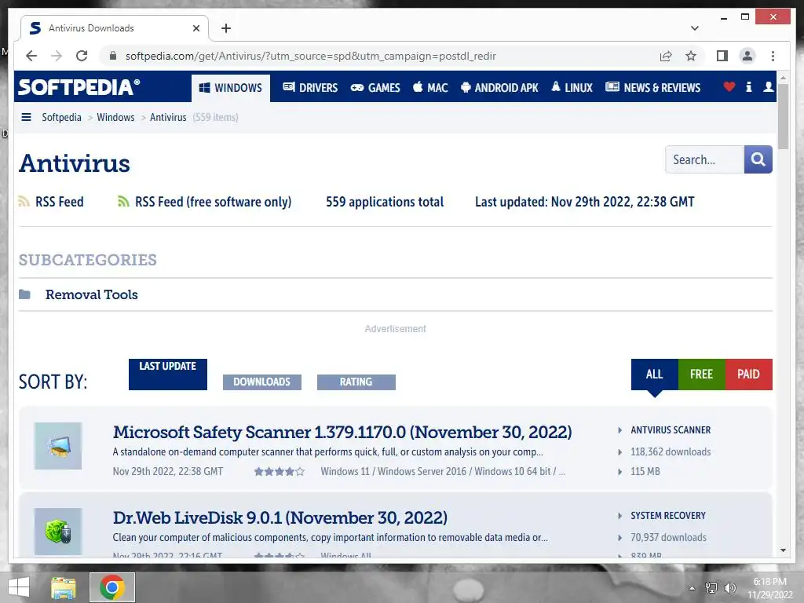804x603 pixels.
Task: Click the '70,937 downloads' text
Action: 669,537
